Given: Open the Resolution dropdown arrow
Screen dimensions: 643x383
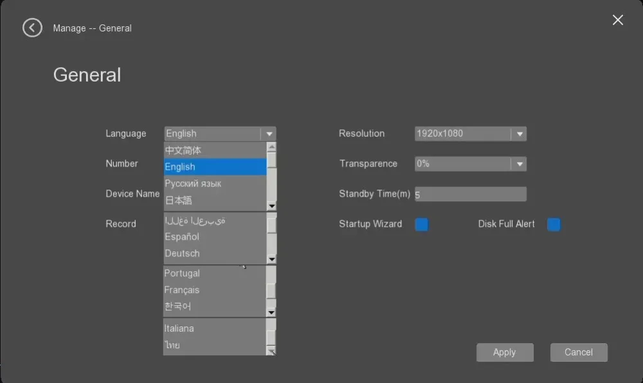Looking at the screenshot, I should [x=520, y=134].
